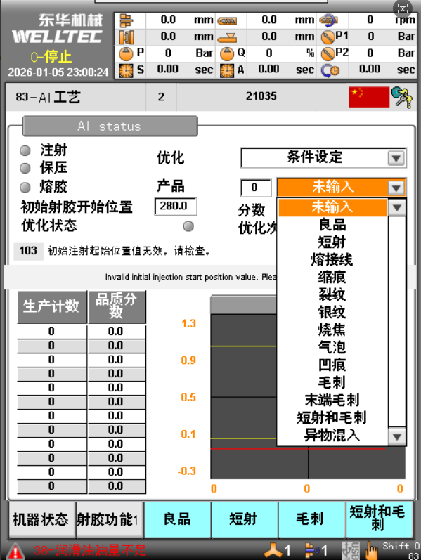Image resolution: width=421 pixels, height=560 pixels.
Task: Click the 0-停止 machine status text
Action: (51, 57)
